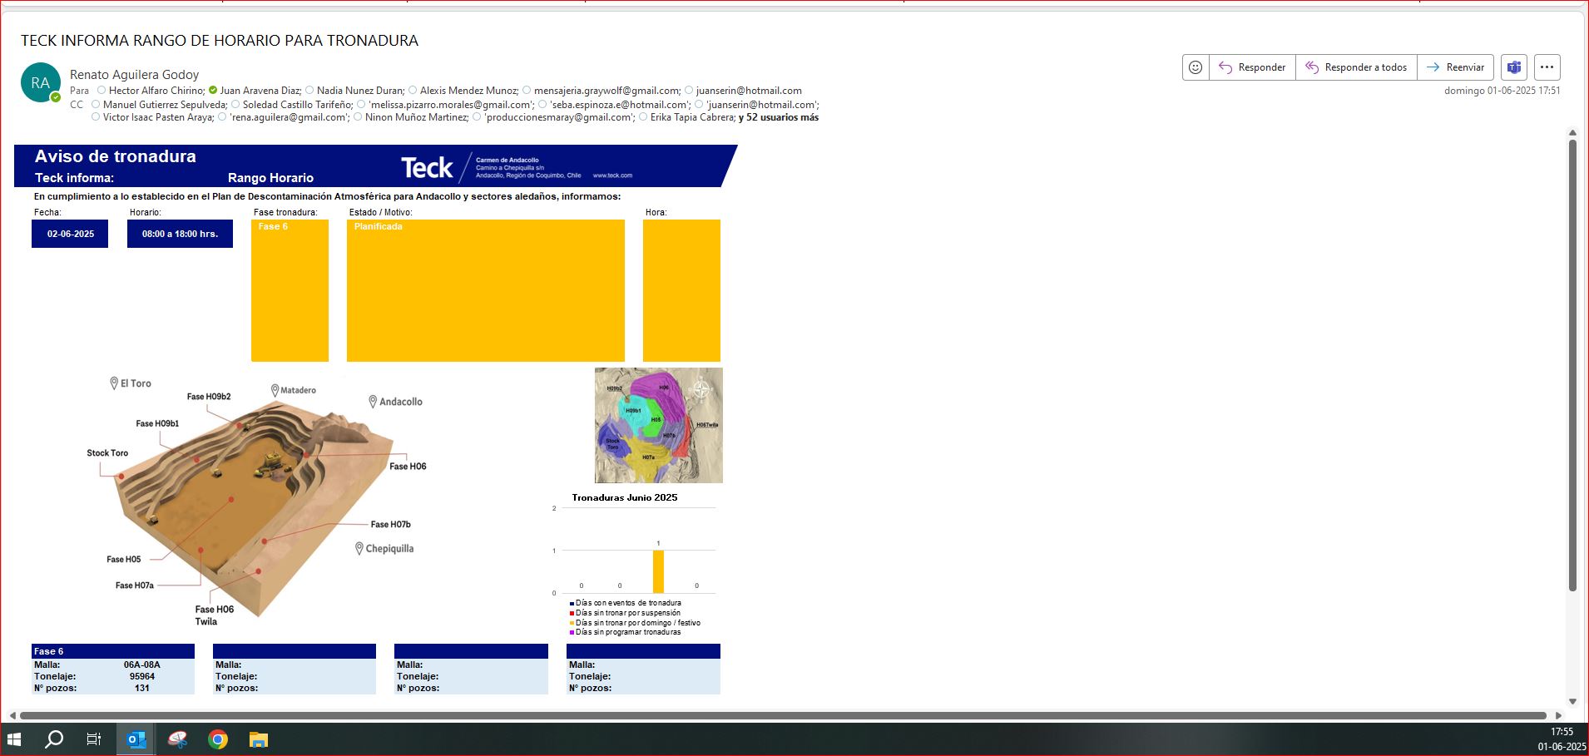Click the emoji reaction icon
This screenshot has height=756, width=1589.
pos(1195,67)
